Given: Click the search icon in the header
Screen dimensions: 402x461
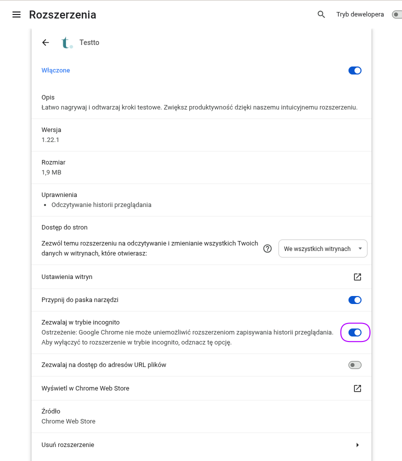Looking at the screenshot, I should coord(321,14).
